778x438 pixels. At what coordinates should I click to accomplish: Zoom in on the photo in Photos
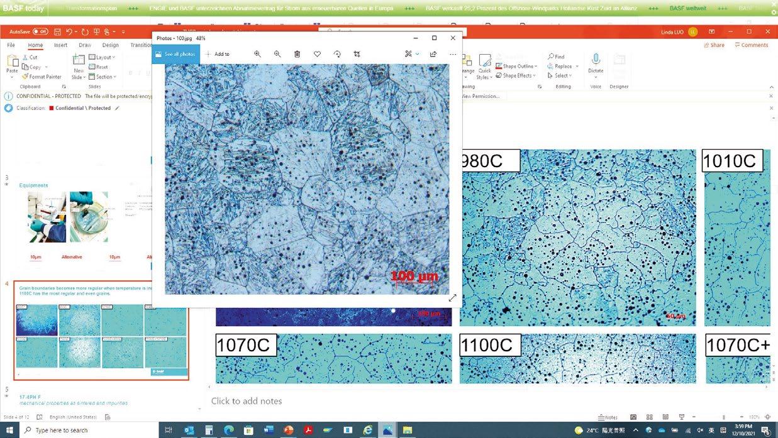coord(257,54)
